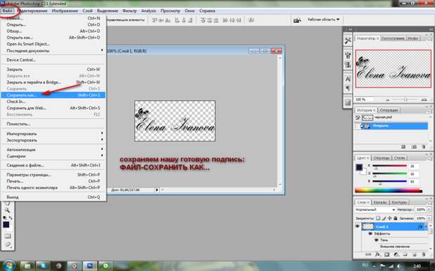Open the Paragraph panel icon

[x=347, y=88]
